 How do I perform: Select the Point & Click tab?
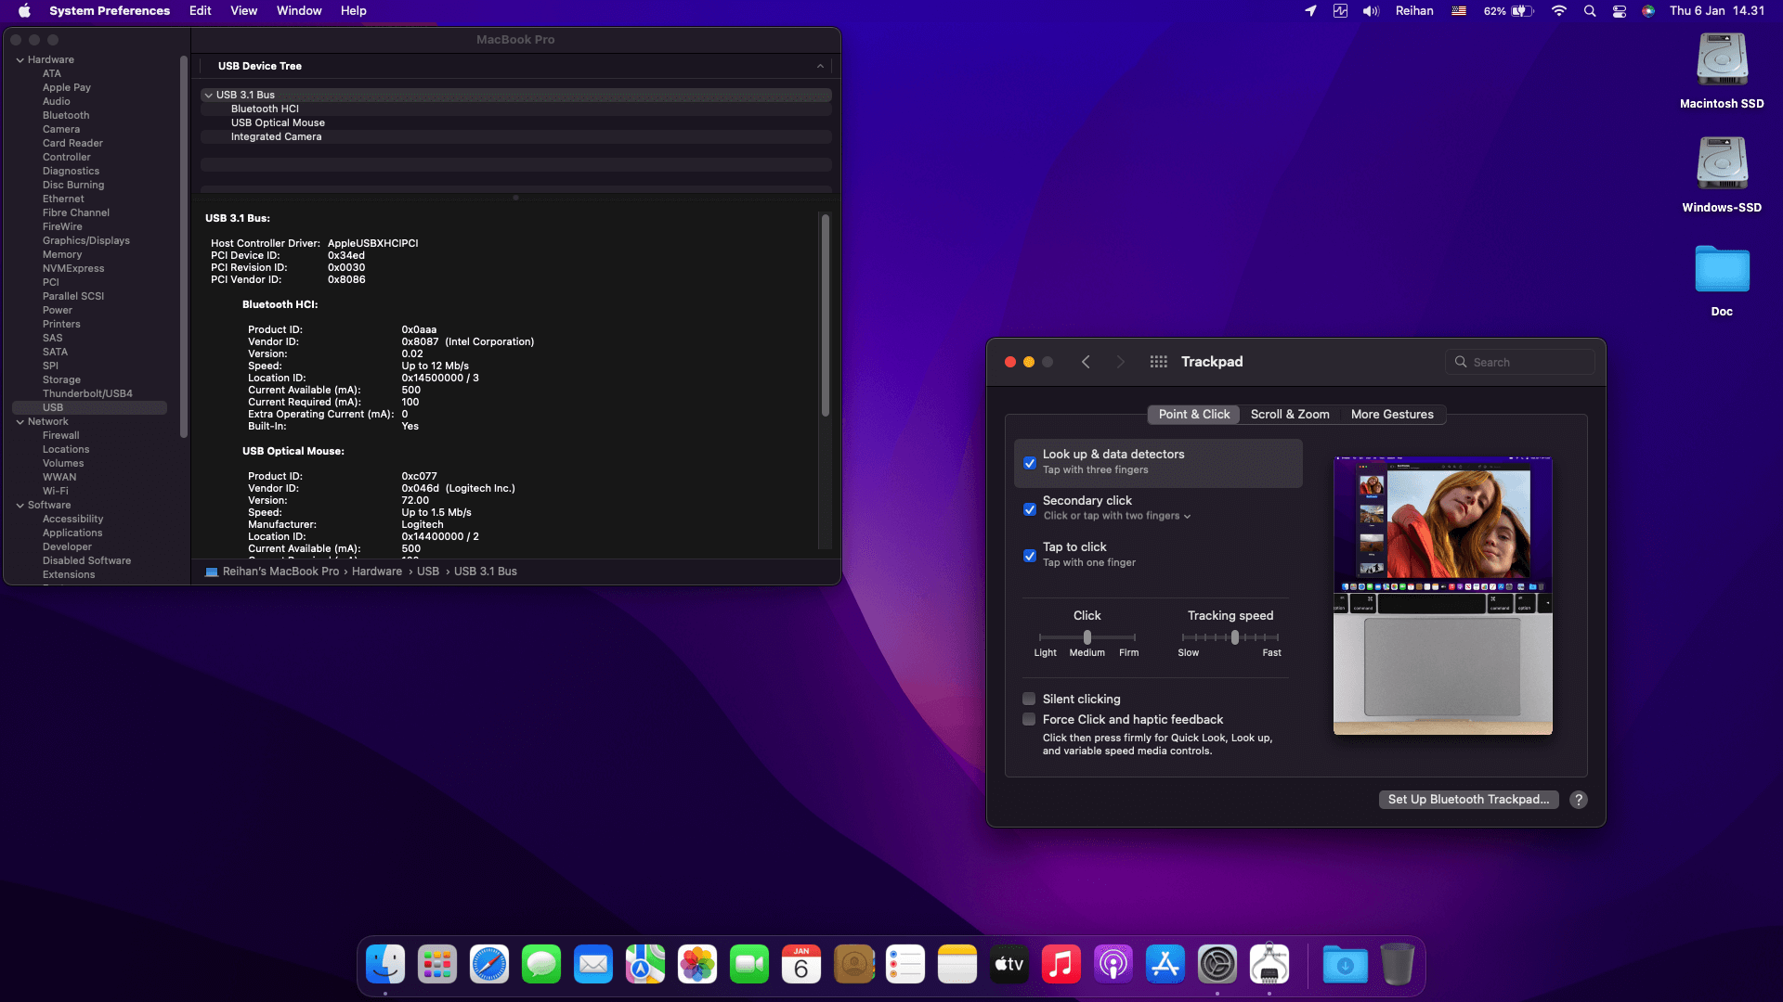coord(1193,415)
